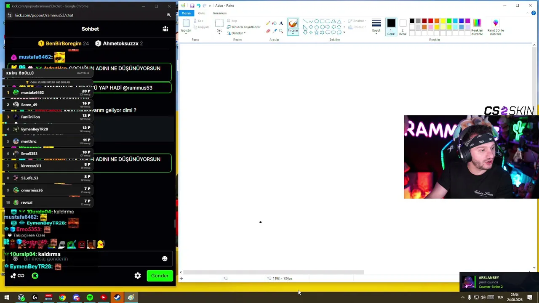Switch to the Görünüm tab in Paint
The height and width of the screenshot is (303, 539).
click(x=219, y=13)
